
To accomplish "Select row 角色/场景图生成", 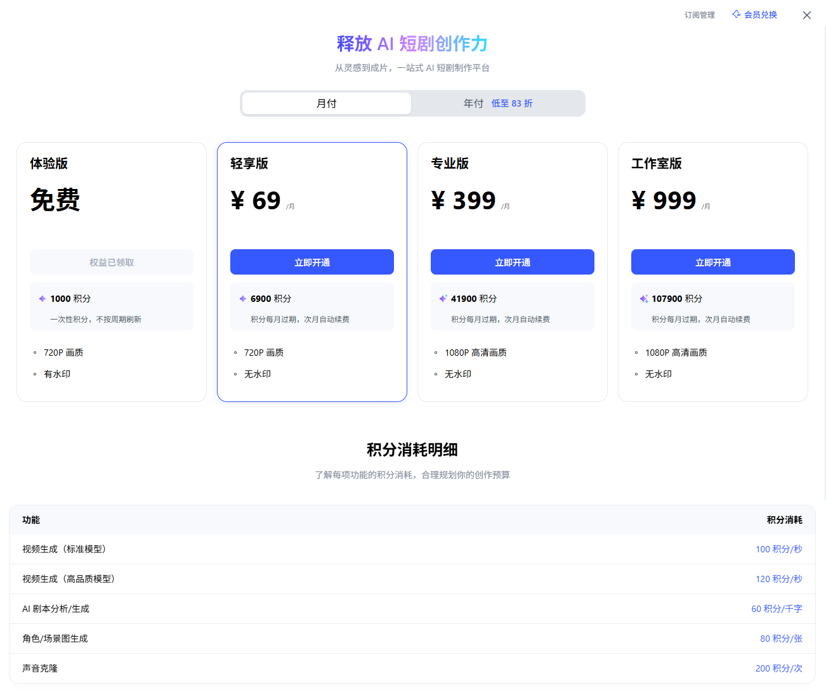I will [x=412, y=639].
